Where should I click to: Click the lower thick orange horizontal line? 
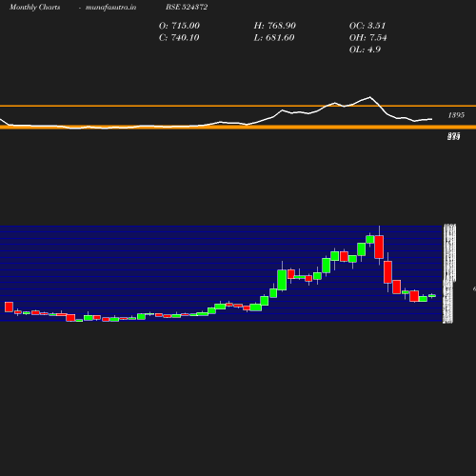[x=238, y=128]
